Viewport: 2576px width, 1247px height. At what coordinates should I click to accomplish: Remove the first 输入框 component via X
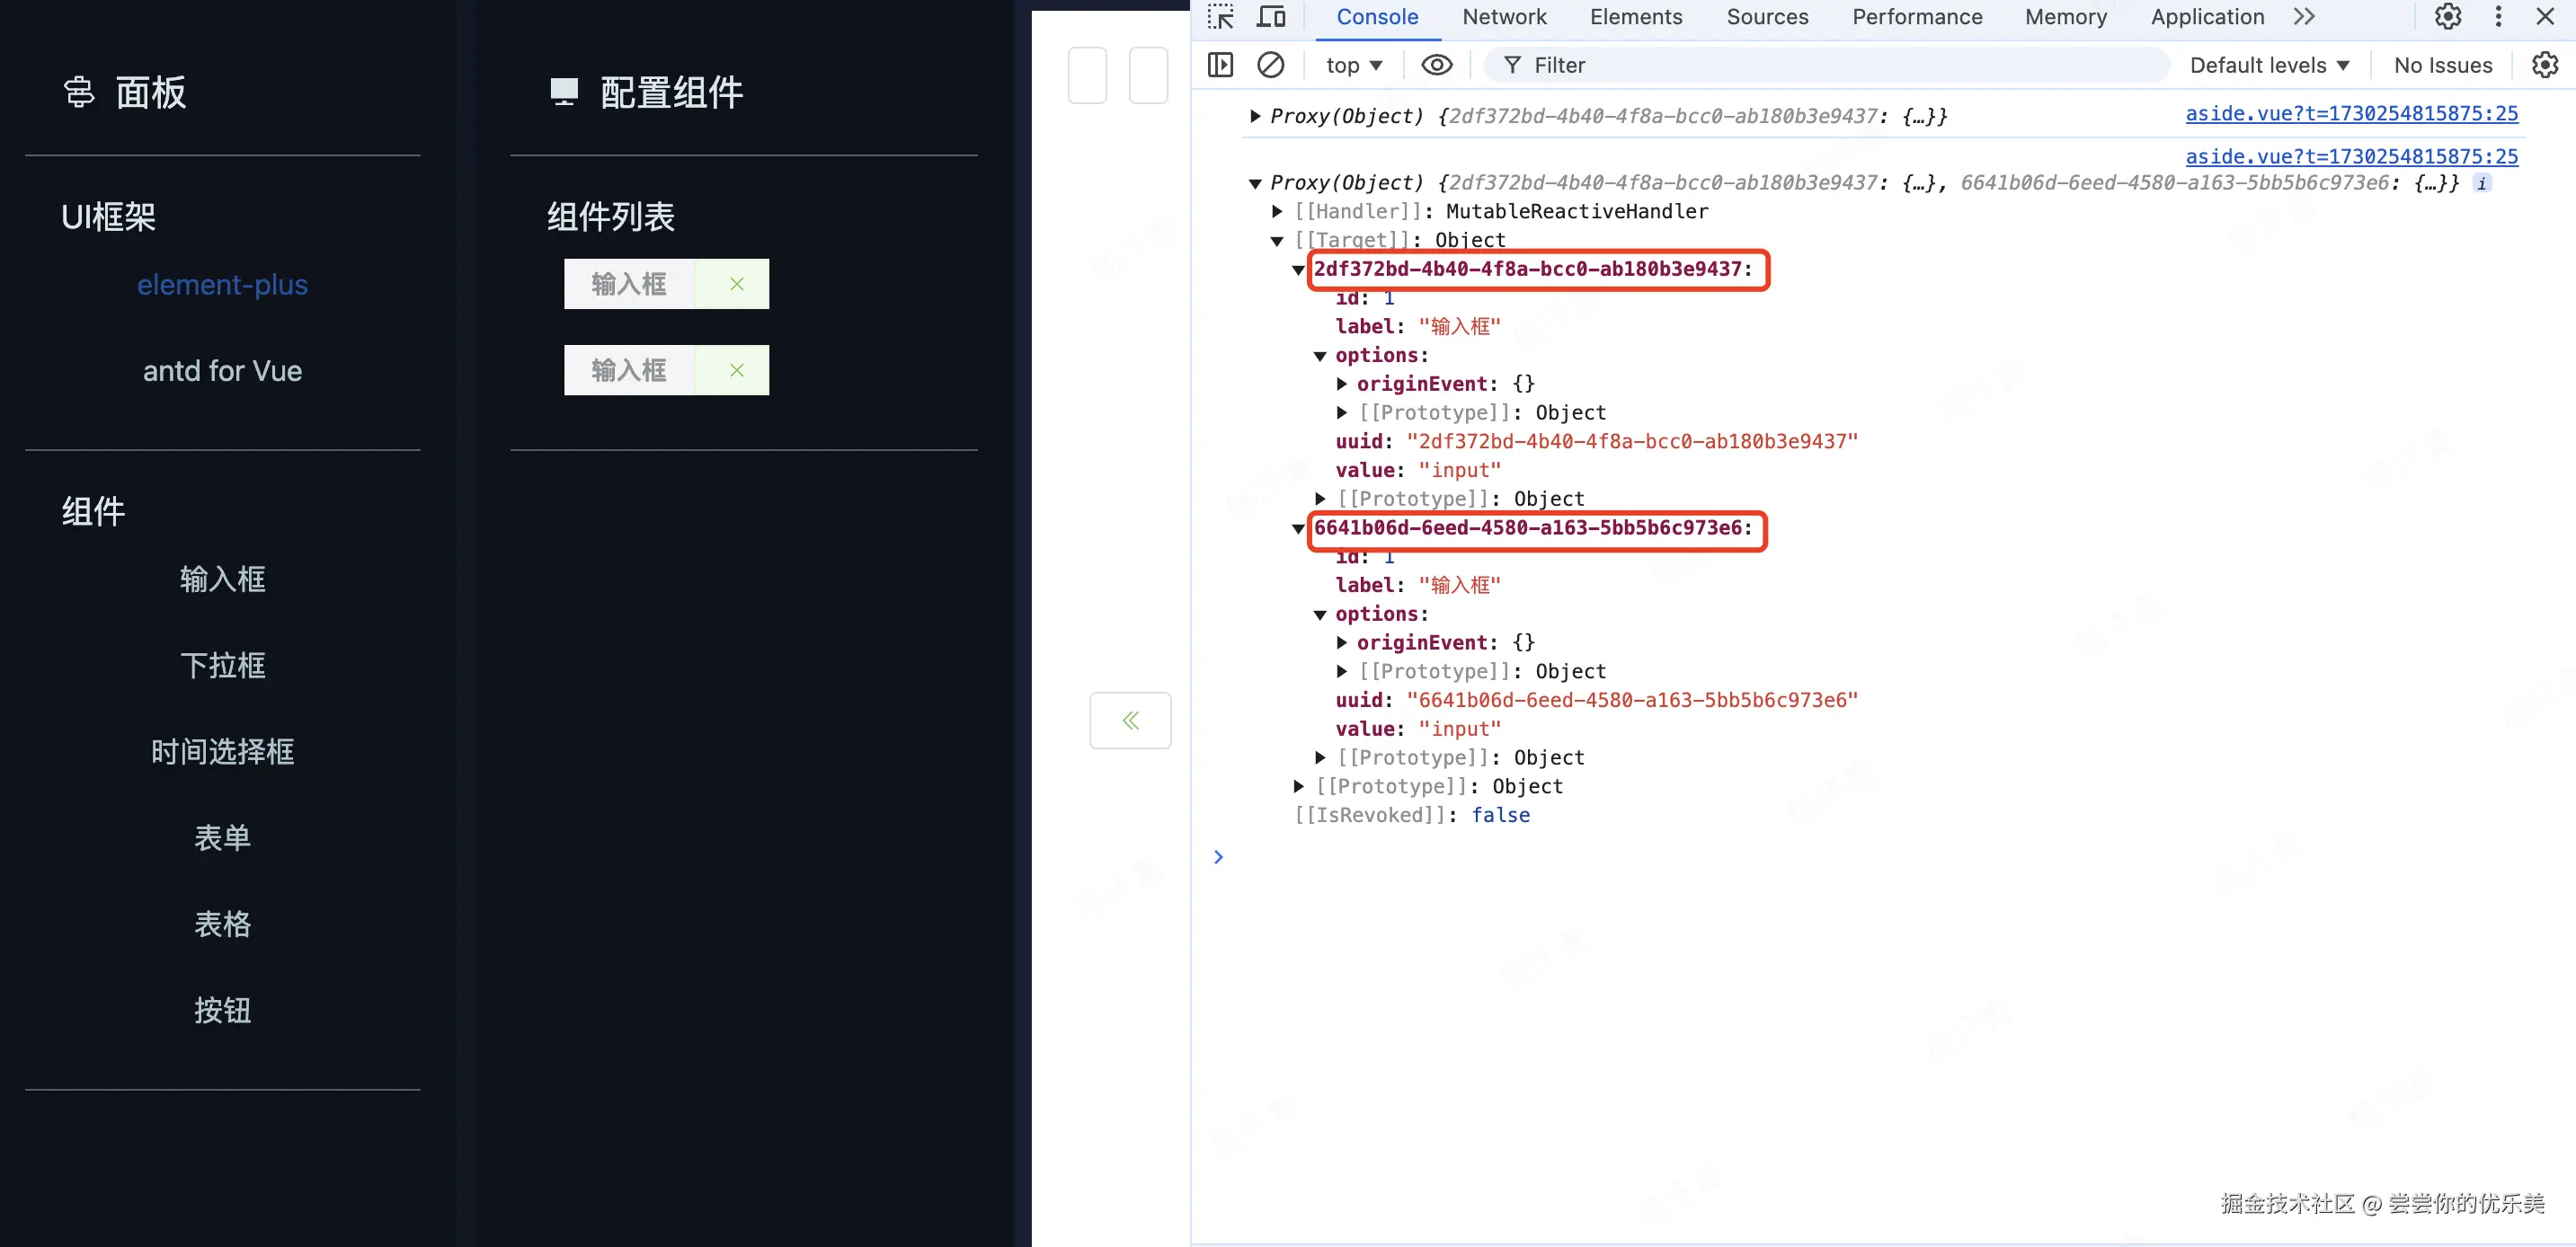coord(736,284)
